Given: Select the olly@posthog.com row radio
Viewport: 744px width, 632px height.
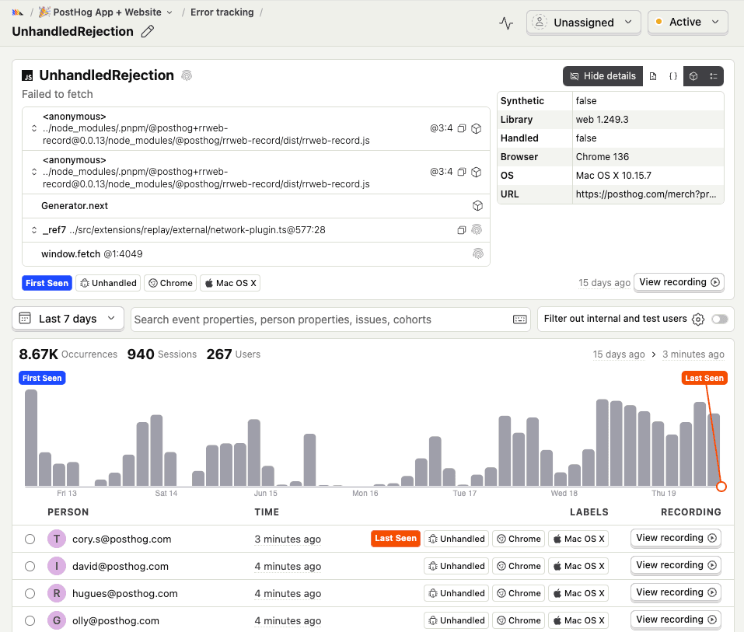Looking at the screenshot, I should 30,620.
